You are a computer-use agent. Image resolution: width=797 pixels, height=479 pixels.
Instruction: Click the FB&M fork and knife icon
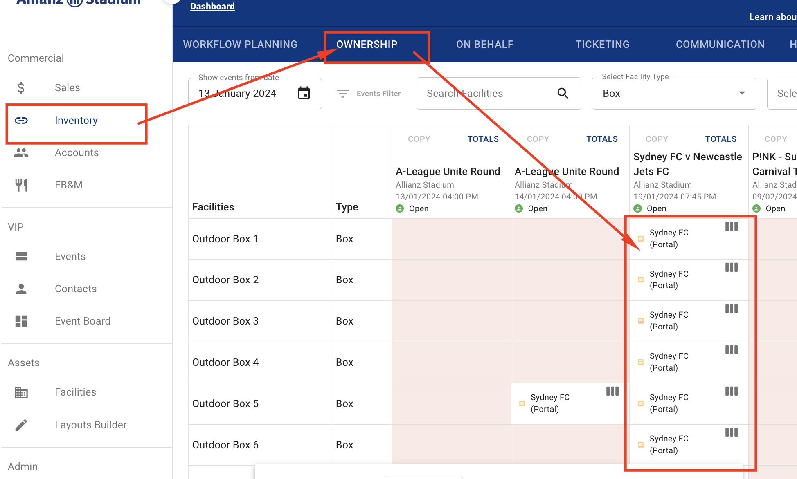pyautogui.click(x=21, y=185)
